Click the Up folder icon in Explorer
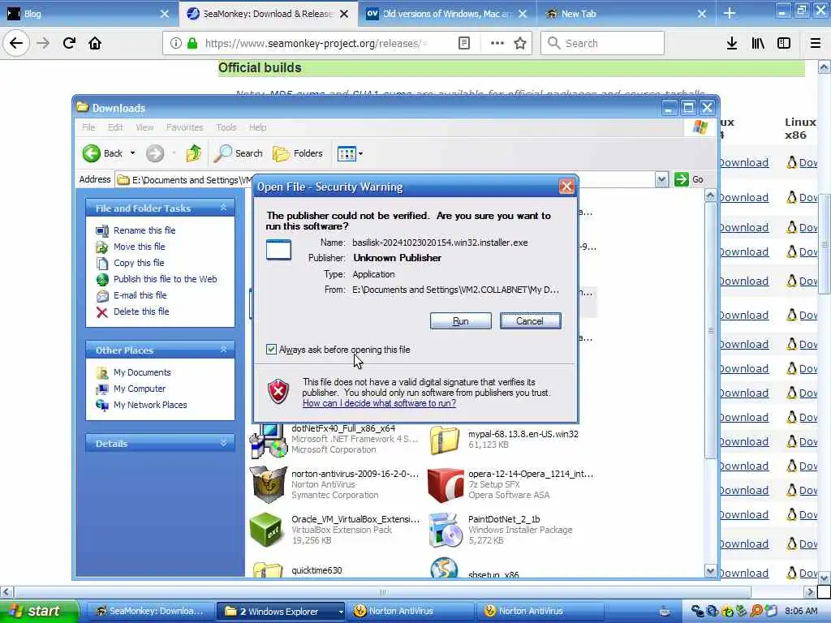 [193, 153]
